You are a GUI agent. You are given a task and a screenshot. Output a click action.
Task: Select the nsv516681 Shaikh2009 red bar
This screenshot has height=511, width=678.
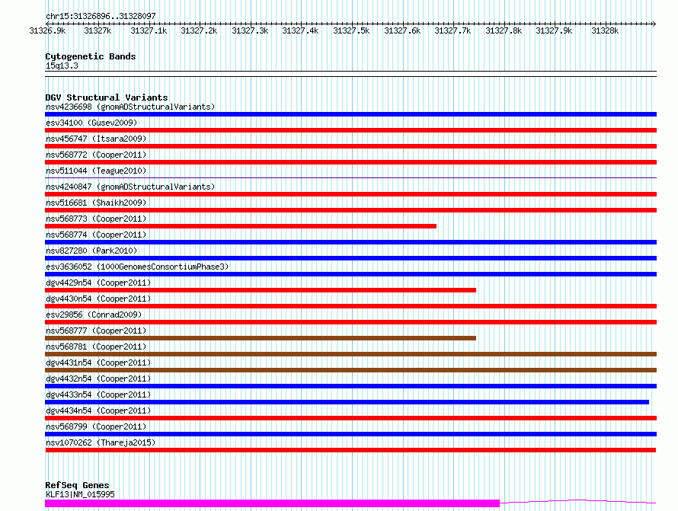tap(350, 210)
